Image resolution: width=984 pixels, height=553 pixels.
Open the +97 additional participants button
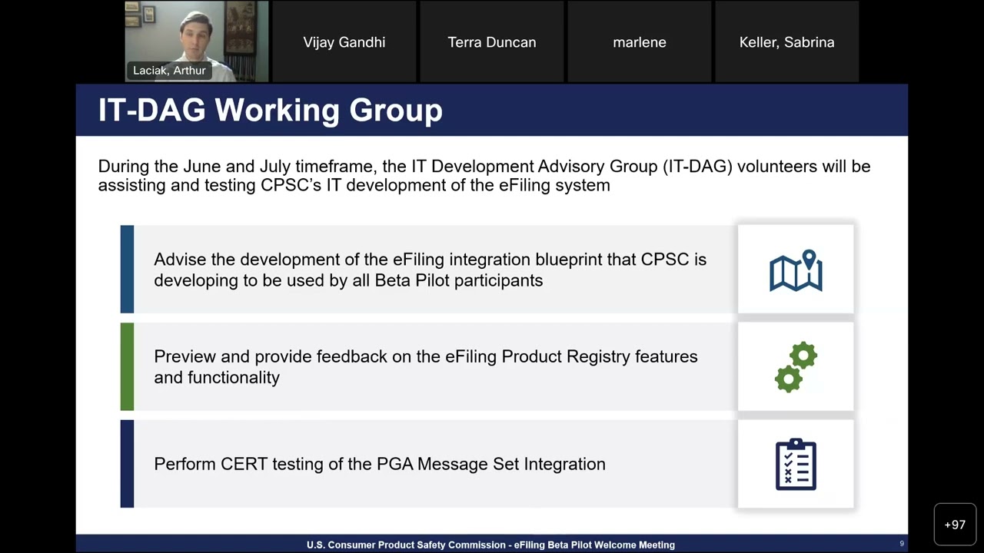pyautogui.click(x=955, y=525)
